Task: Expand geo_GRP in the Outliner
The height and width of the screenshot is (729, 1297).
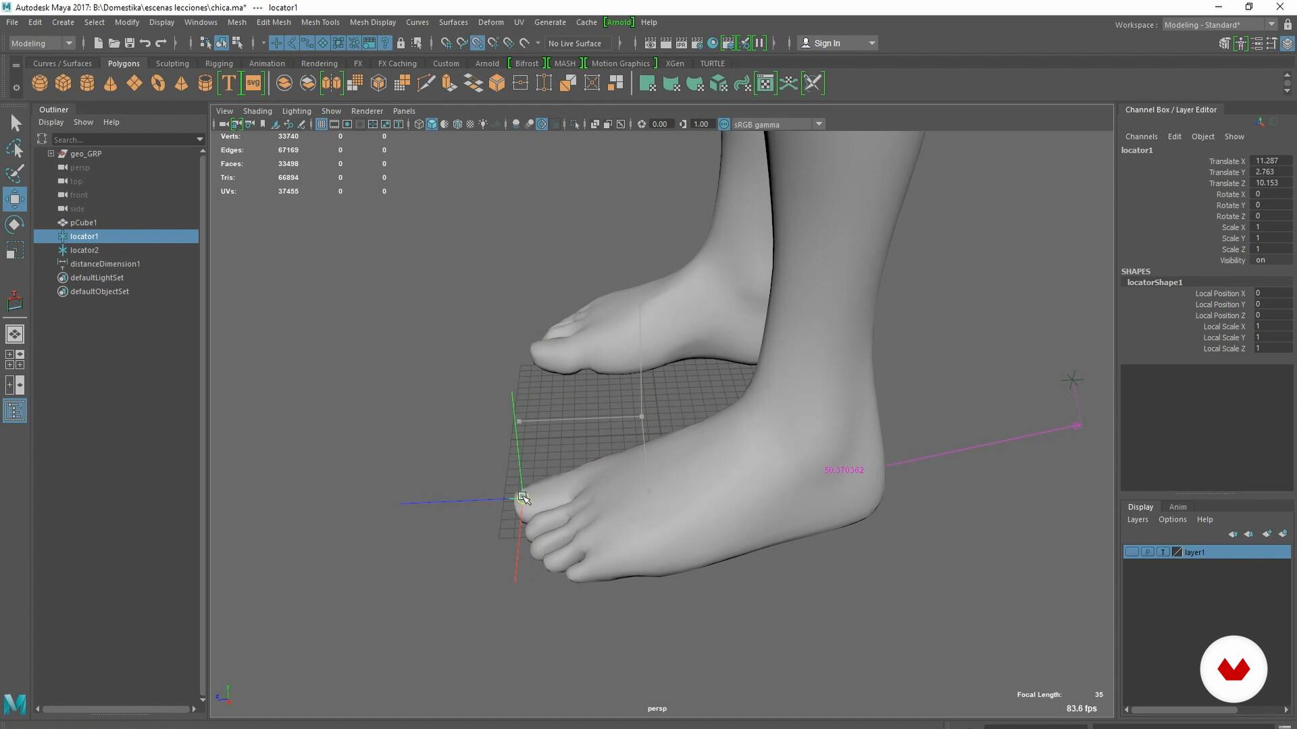Action: pos(51,154)
